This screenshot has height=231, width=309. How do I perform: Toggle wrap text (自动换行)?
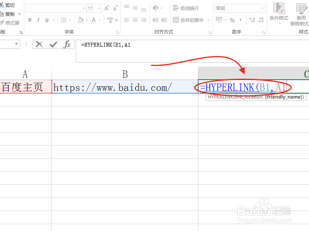[x=186, y=8]
